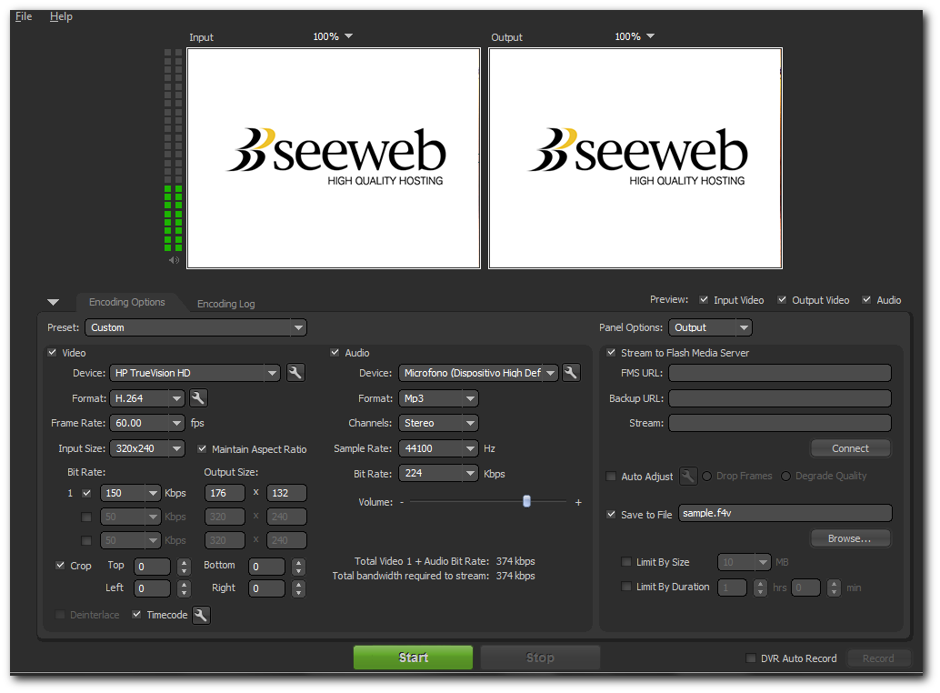This screenshot has width=940, height=693.
Task: Toggle Input Video preview checkbox
Action: tap(704, 300)
